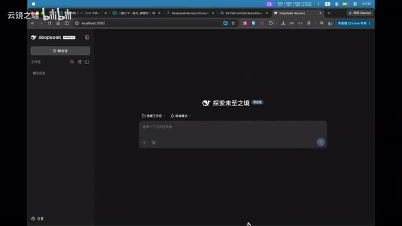The height and width of the screenshot is (226, 402).
Task: Open the Bitwarden shield extension icon
Action: [x=254, y=23]
